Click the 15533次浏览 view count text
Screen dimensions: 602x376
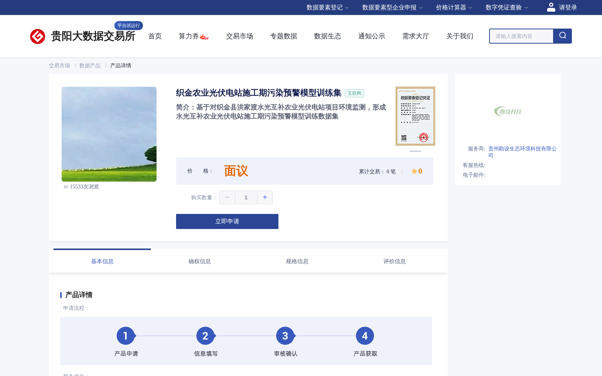(84, 187)
